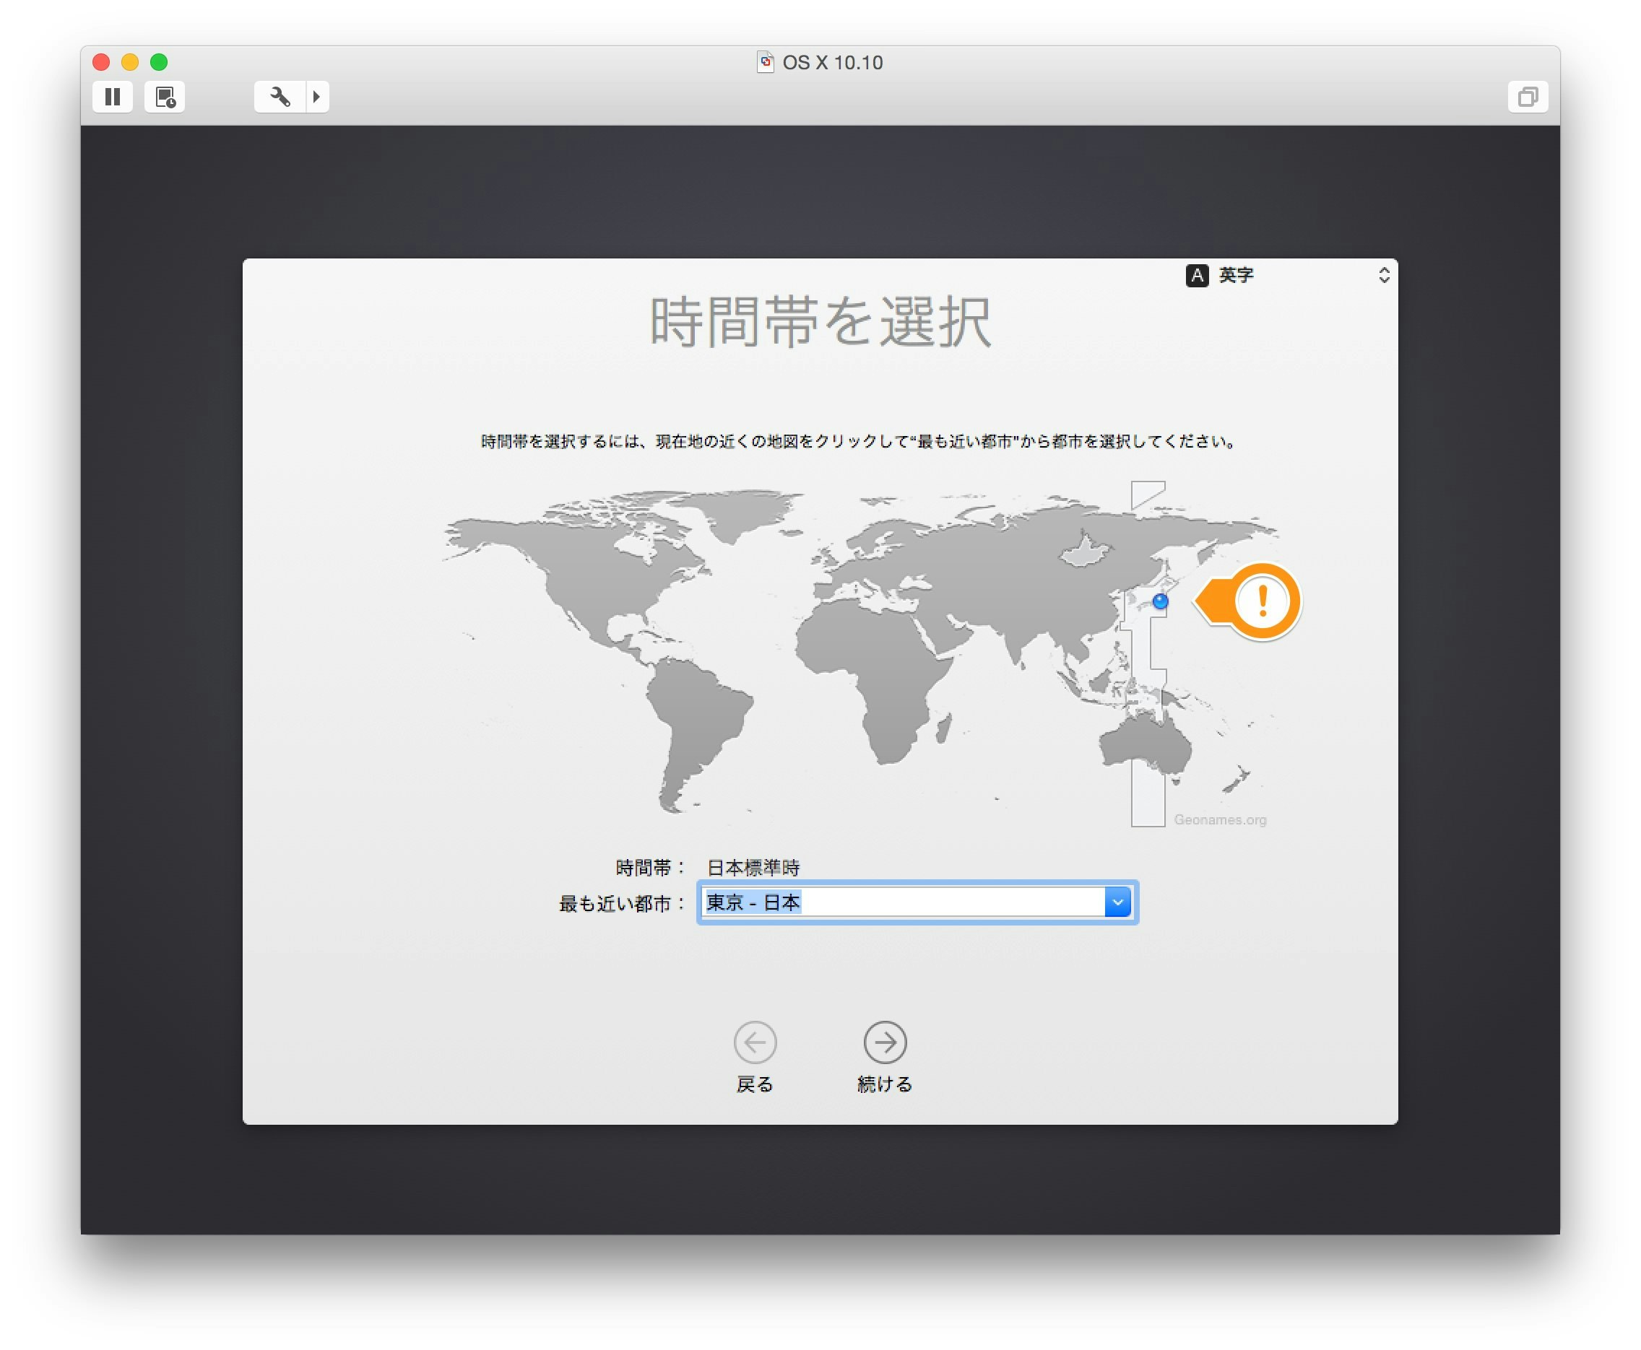This screenshot has height=1350, width=1641.
Task: Click the A input mode icon
Action: 1197,275
